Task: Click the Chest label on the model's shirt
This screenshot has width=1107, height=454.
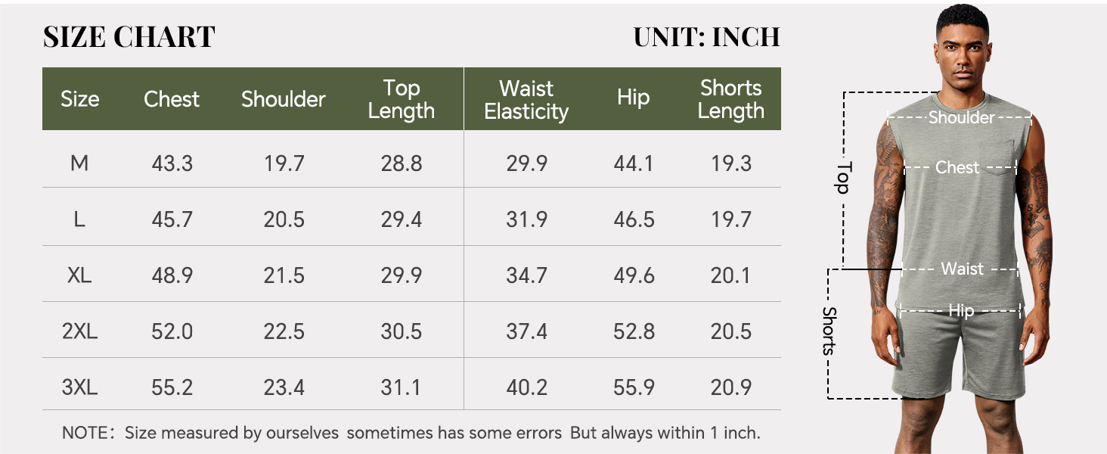Action: 957,167
